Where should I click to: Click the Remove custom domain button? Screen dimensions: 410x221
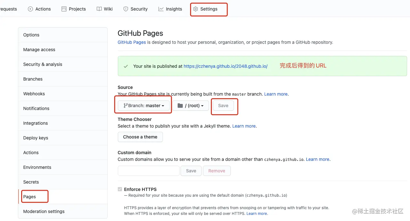pyautogui.click(x=217, y=171)
